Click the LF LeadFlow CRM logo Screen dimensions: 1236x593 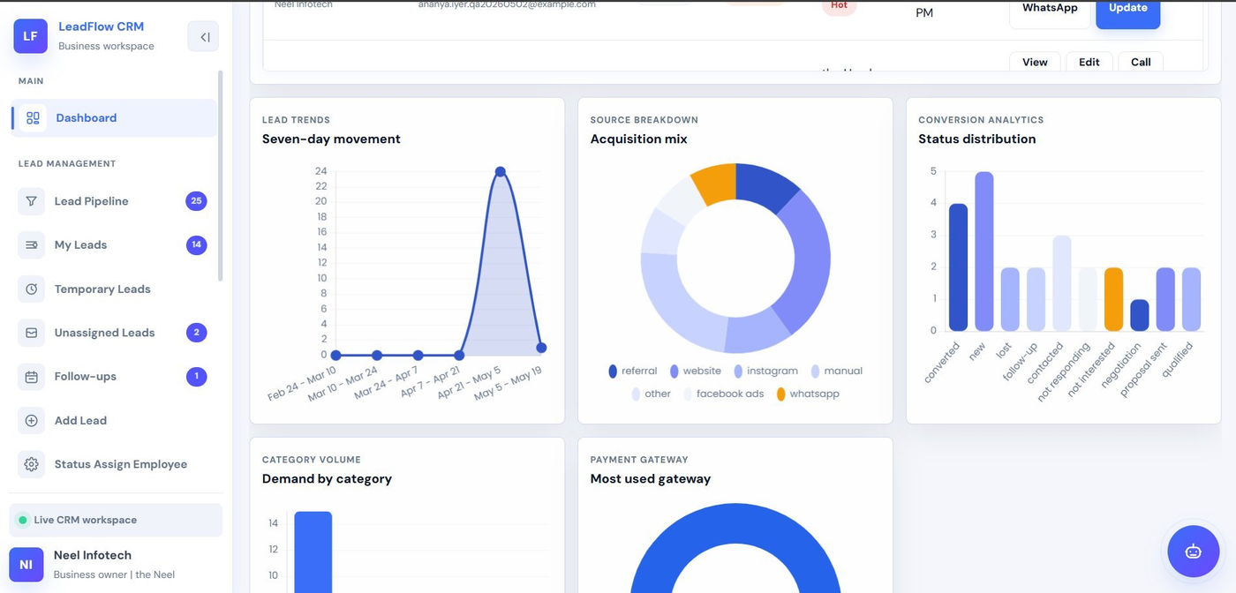tap(30, 36)
